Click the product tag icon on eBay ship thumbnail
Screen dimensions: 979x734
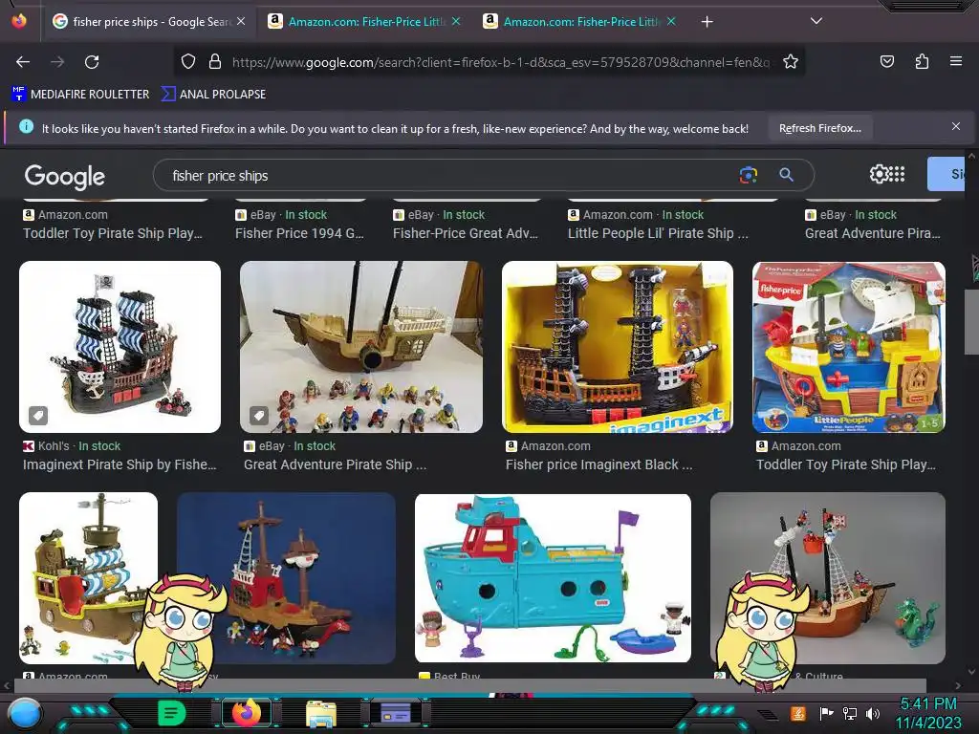tap(259, 415)
